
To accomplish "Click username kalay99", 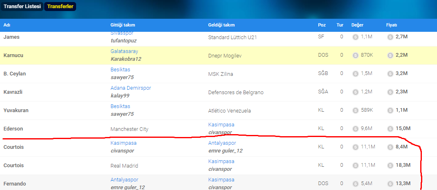I will pyautogui.click(x=120, y=95).
